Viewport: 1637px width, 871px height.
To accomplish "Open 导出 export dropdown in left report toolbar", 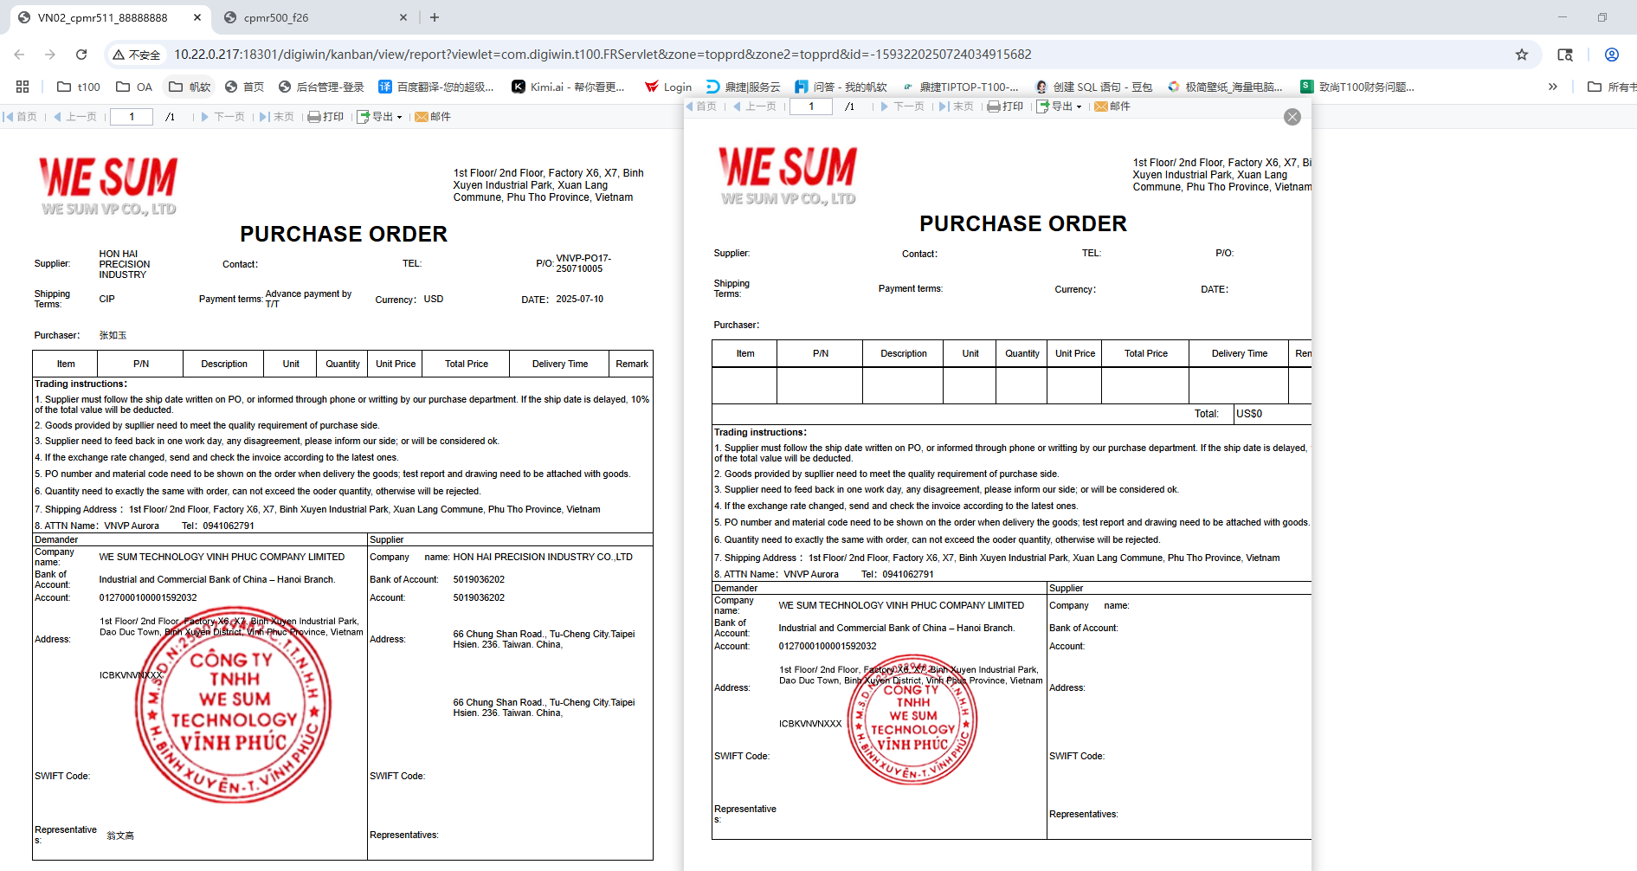I will click(380, 117).
